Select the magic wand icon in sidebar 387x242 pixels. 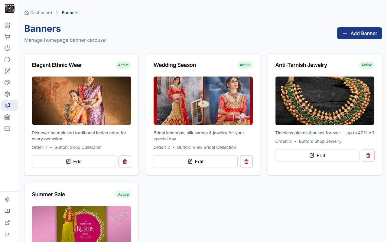tap(7, 71)
